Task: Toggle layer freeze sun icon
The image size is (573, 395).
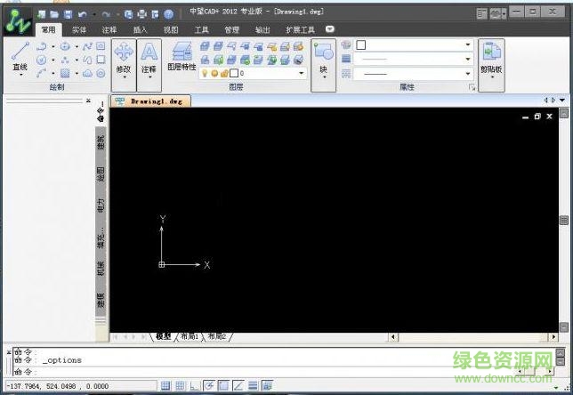Action: [x=214, y=74]
